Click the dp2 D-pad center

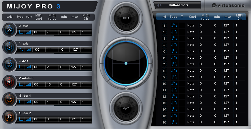[126, 108]
